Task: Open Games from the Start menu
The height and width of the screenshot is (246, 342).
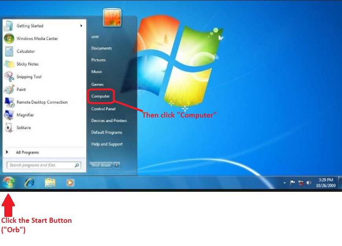Action: [x=97, y=84]
